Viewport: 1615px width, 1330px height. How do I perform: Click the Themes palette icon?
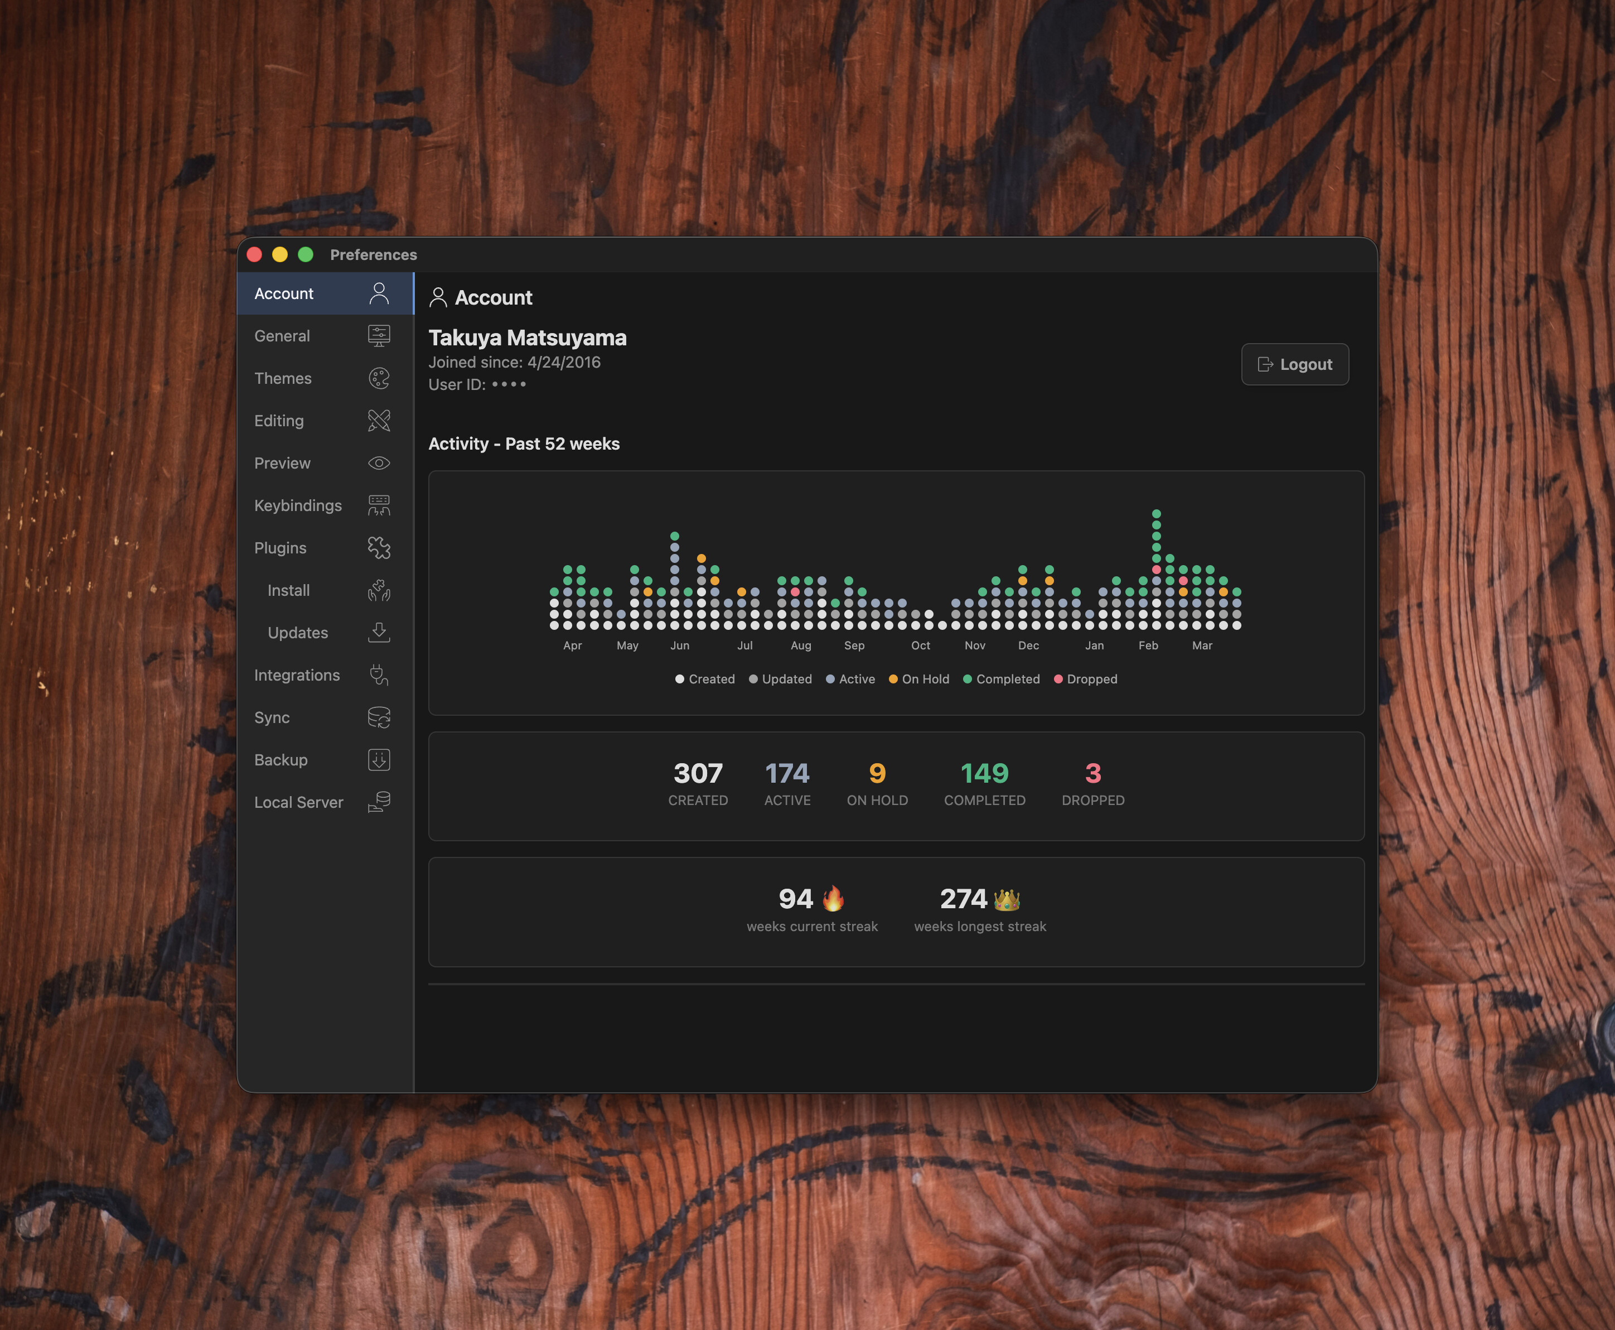tap(378, 378)
